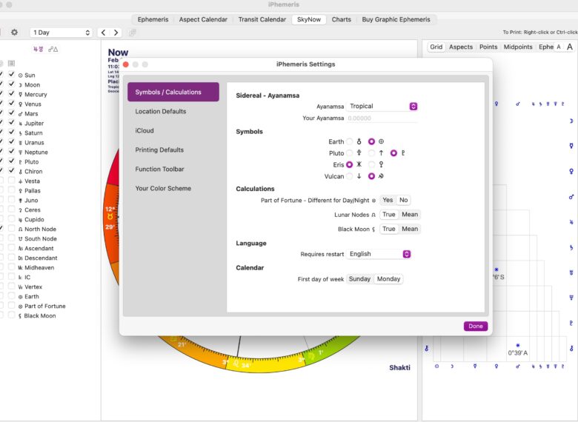Image resolution: width=578 pixels, height=422 pixels.
Task: Check the Ceres checkbox
Action: click(x=11, y=210)
